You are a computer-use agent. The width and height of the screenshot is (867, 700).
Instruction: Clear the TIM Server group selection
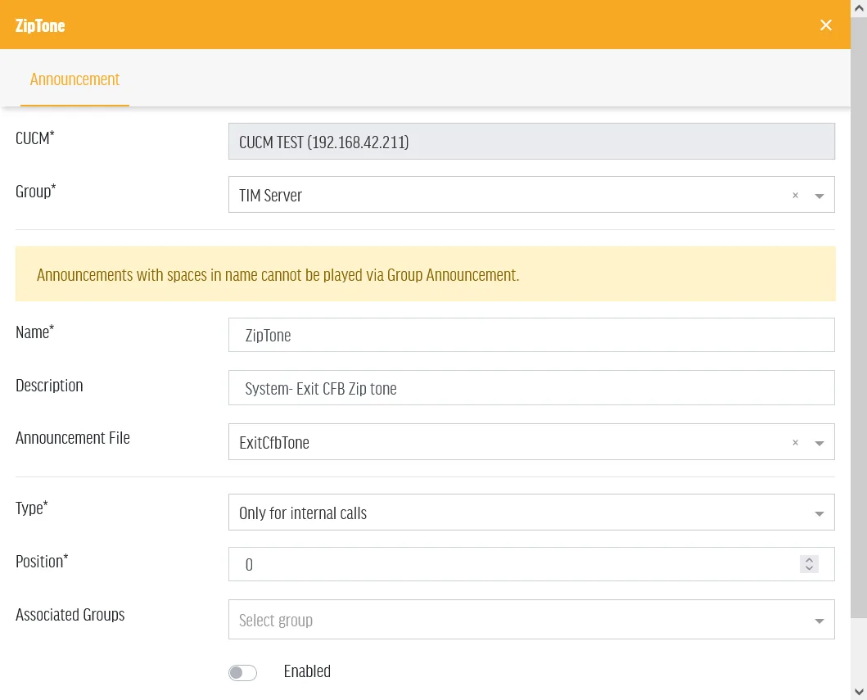[x=795, y=195]
